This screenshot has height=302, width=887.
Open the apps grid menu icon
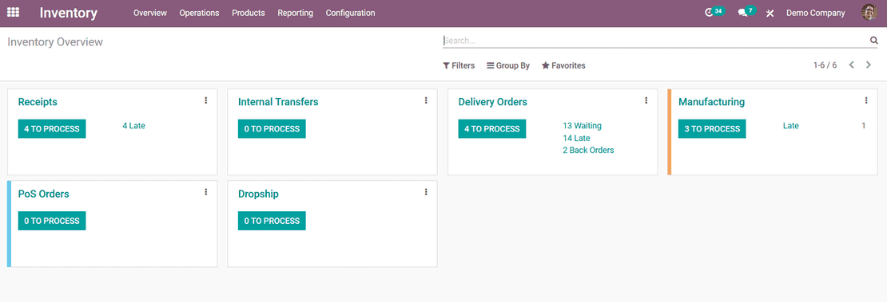pyautogui.click(x=13, y=13)
